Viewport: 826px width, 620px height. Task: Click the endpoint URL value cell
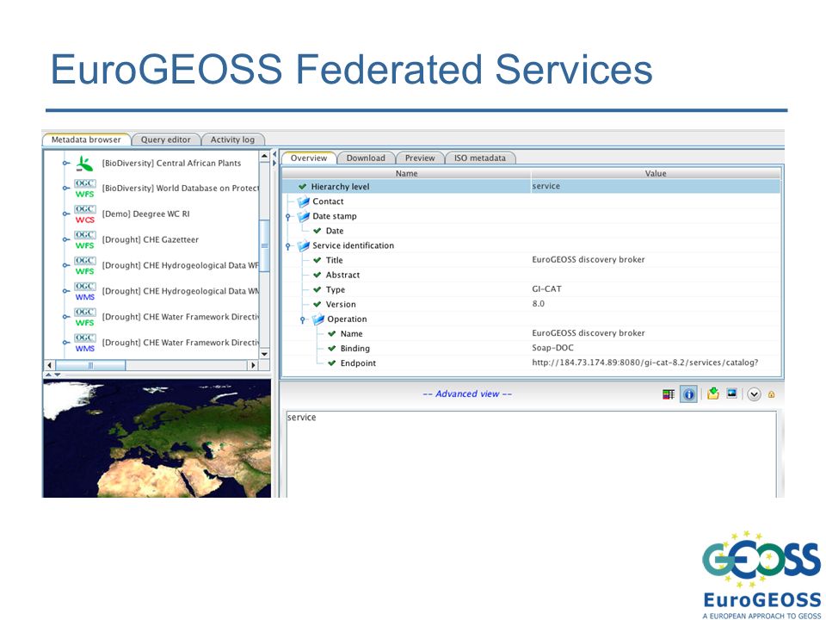pos(645,363)
